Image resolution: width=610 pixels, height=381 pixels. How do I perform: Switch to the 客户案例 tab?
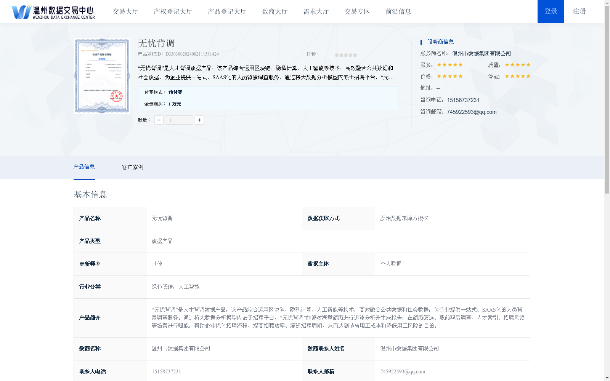click(x=133, y=167)
